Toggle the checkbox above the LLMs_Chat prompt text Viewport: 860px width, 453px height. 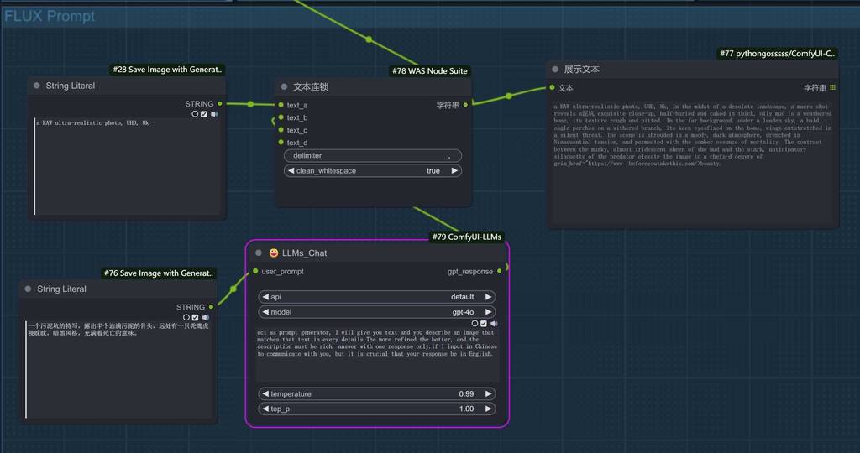tap(484, 323)
